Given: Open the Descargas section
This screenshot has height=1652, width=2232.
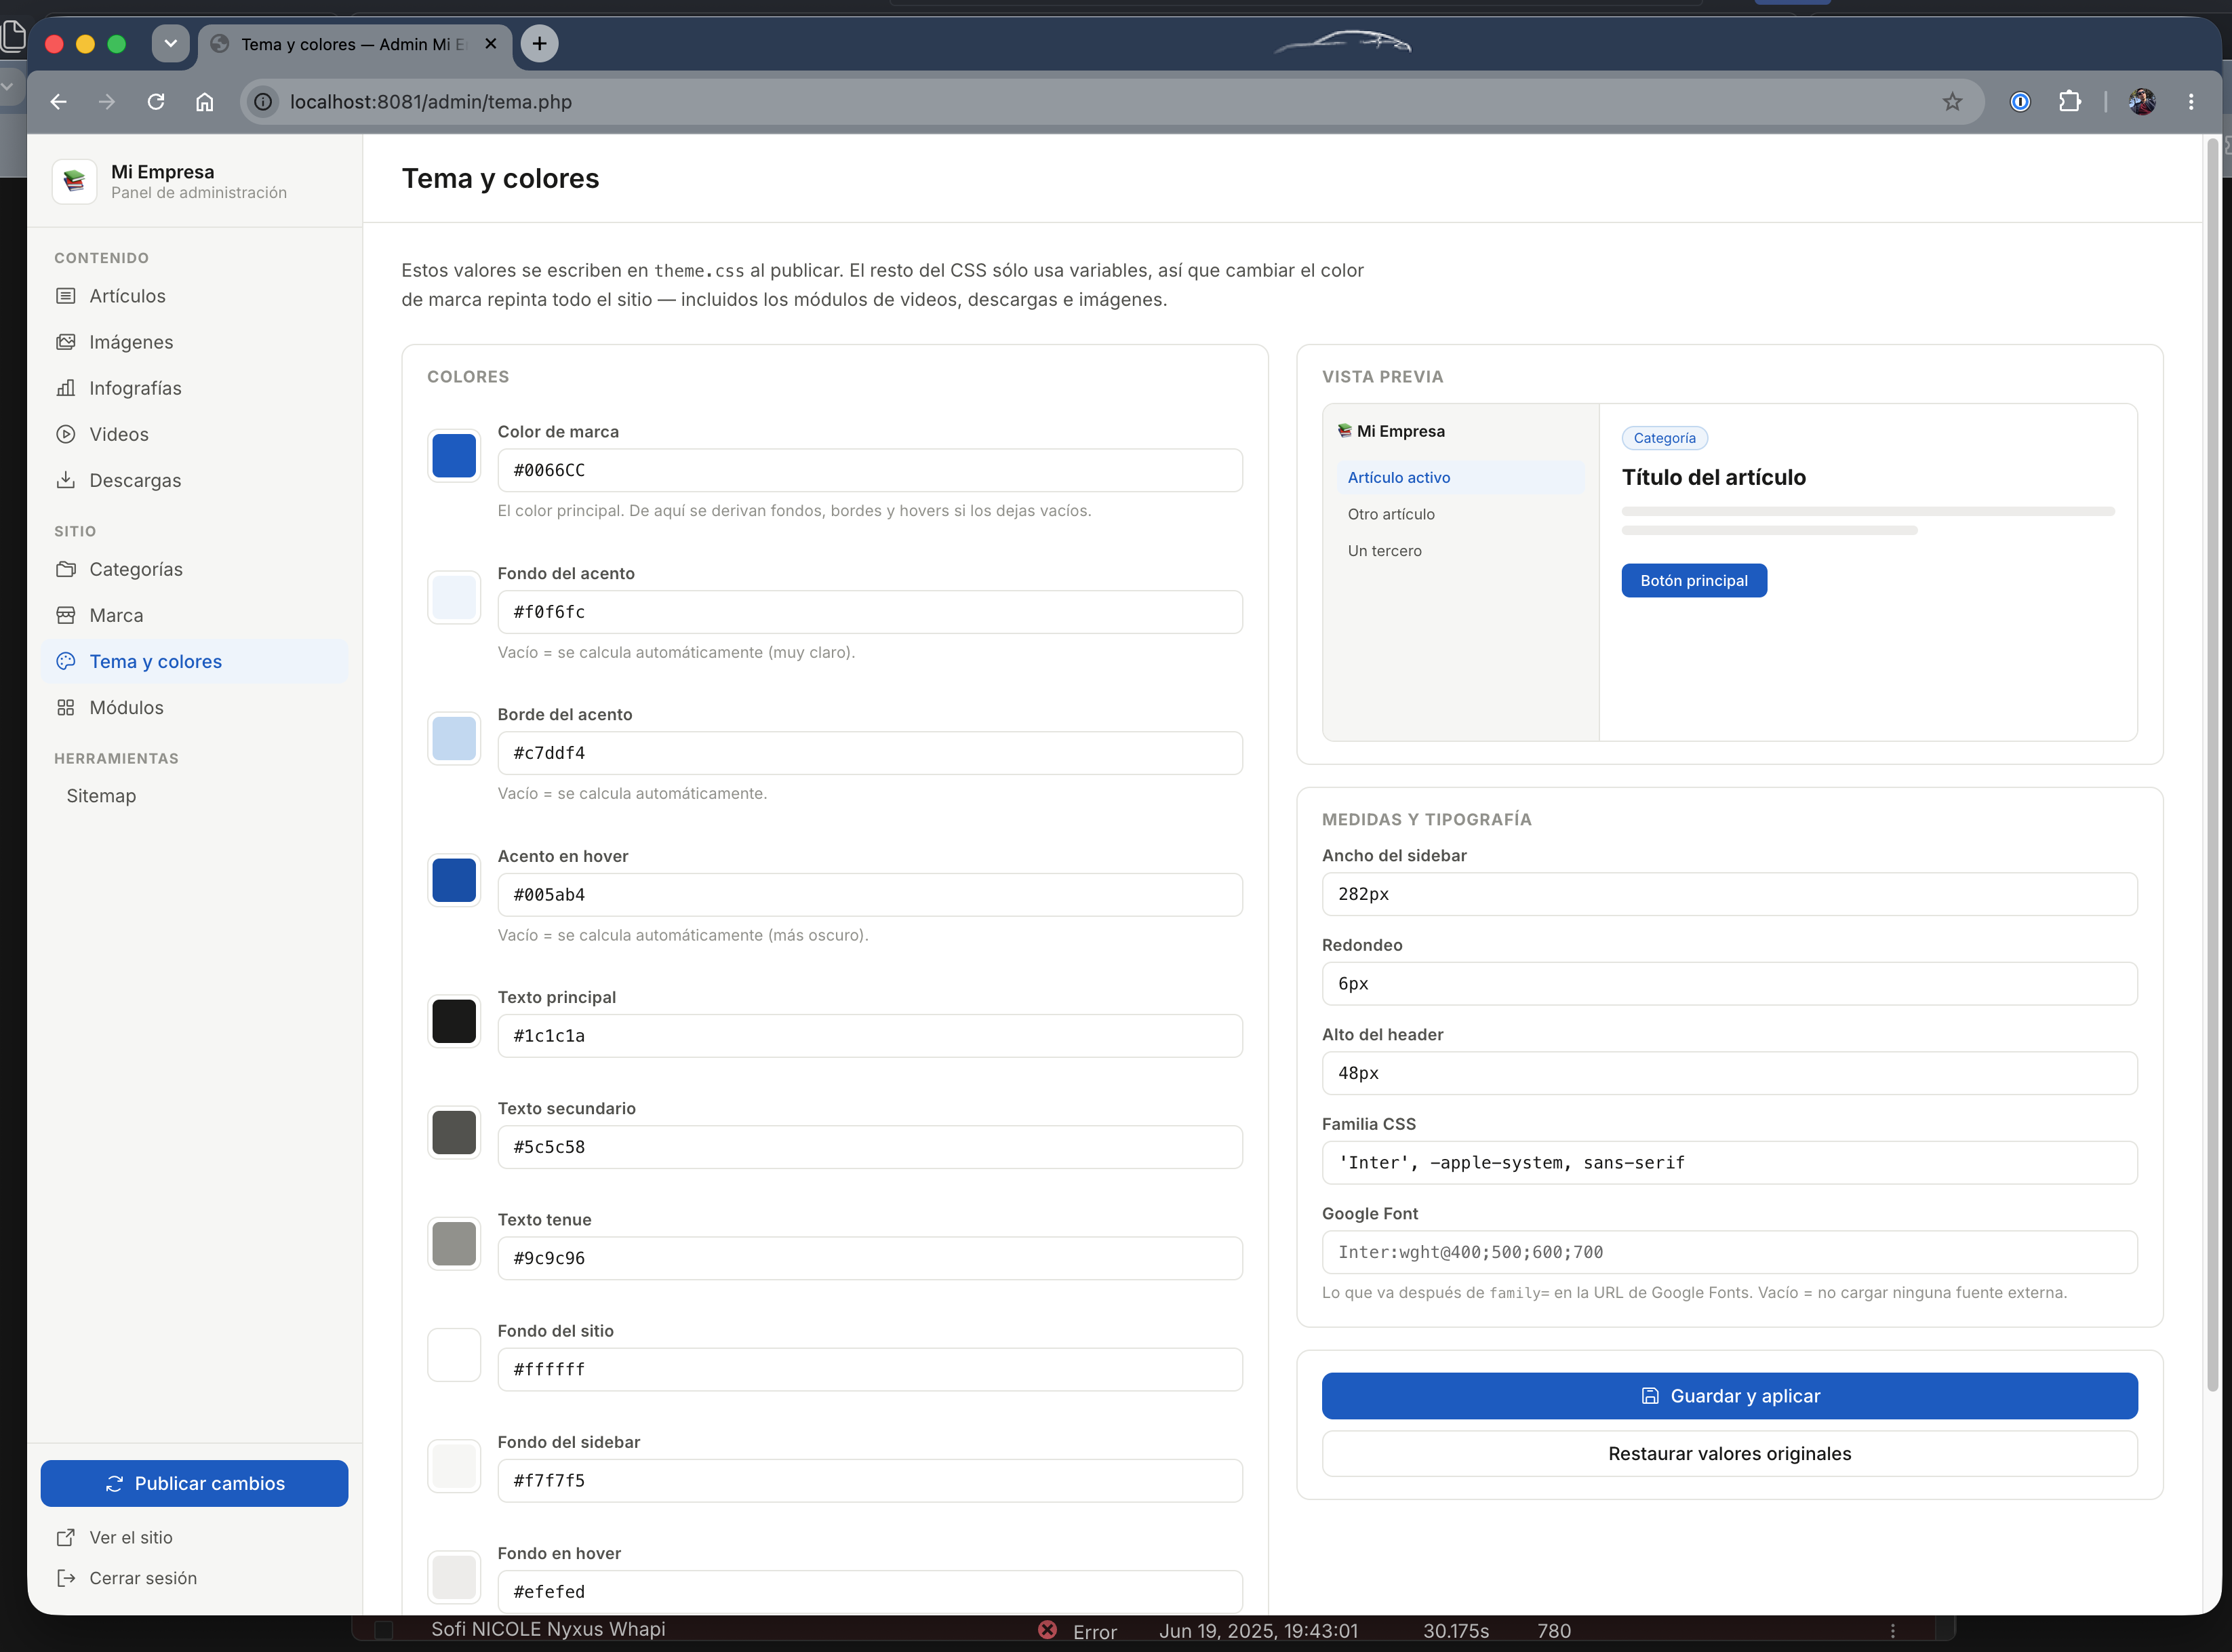Looking at the screenshot, I should 195,480.
